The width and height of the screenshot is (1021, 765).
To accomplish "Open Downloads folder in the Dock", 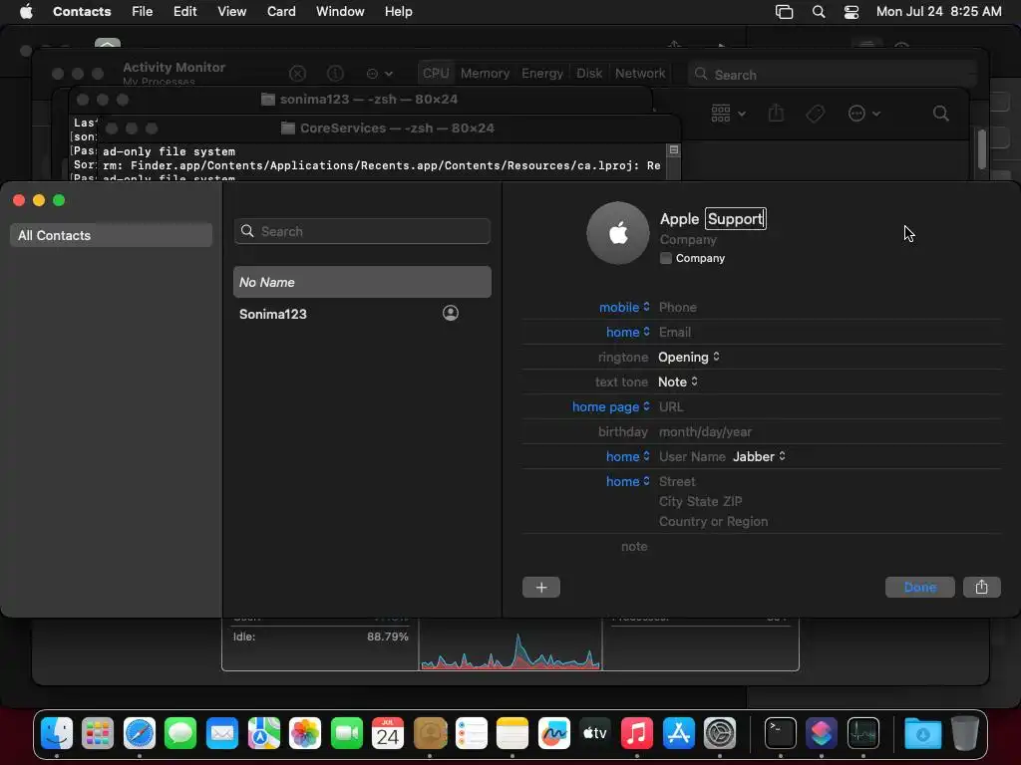I will [922, 734].
